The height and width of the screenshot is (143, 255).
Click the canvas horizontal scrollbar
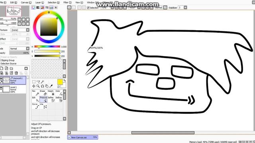(163, 133)
